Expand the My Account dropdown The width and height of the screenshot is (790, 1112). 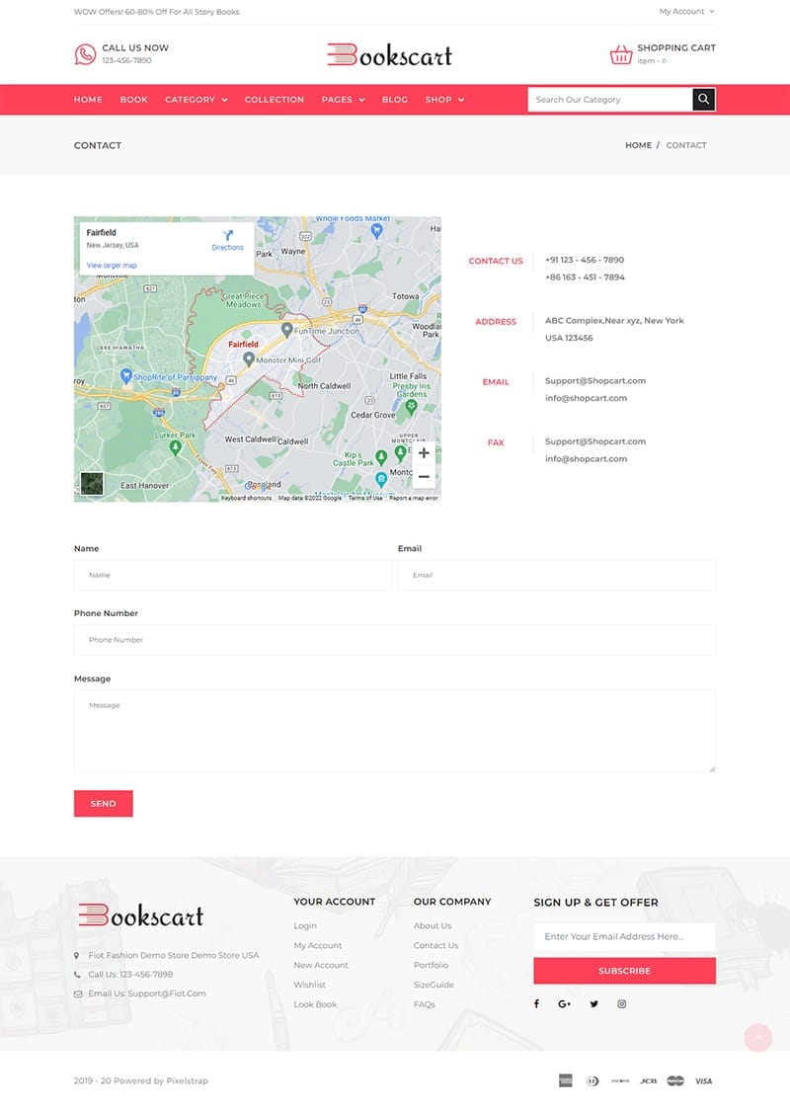click(x=686, y=12)
